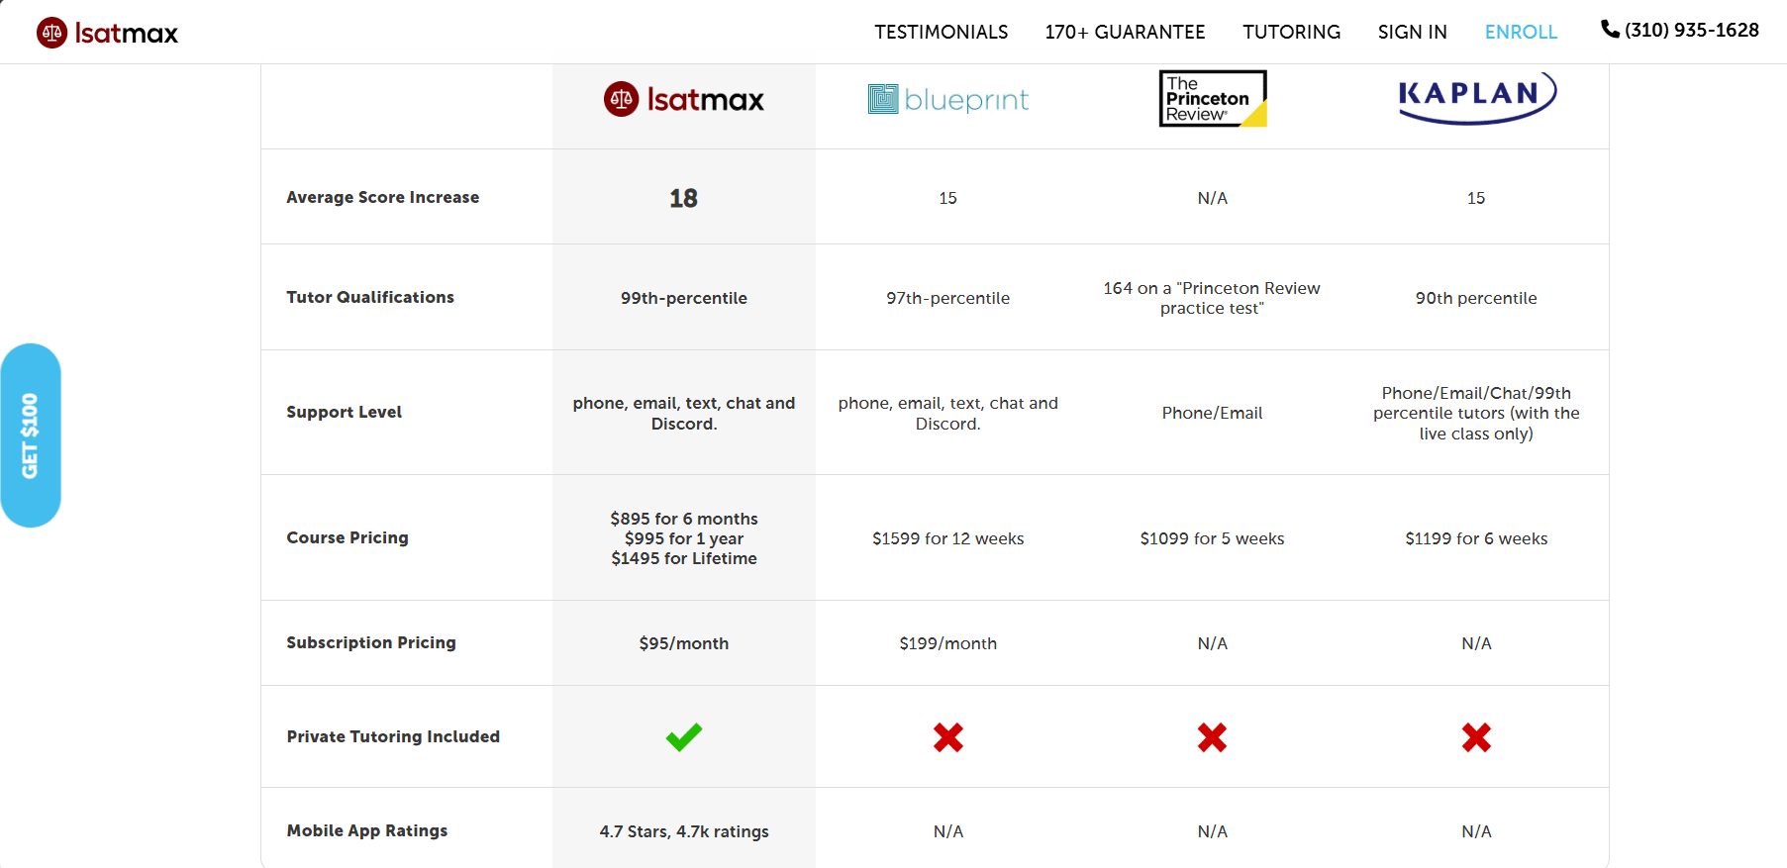Click the $1099 for 5 weeks price
The width and height of the screenshot is (1787, 868).
click(x=1212, y=538)
